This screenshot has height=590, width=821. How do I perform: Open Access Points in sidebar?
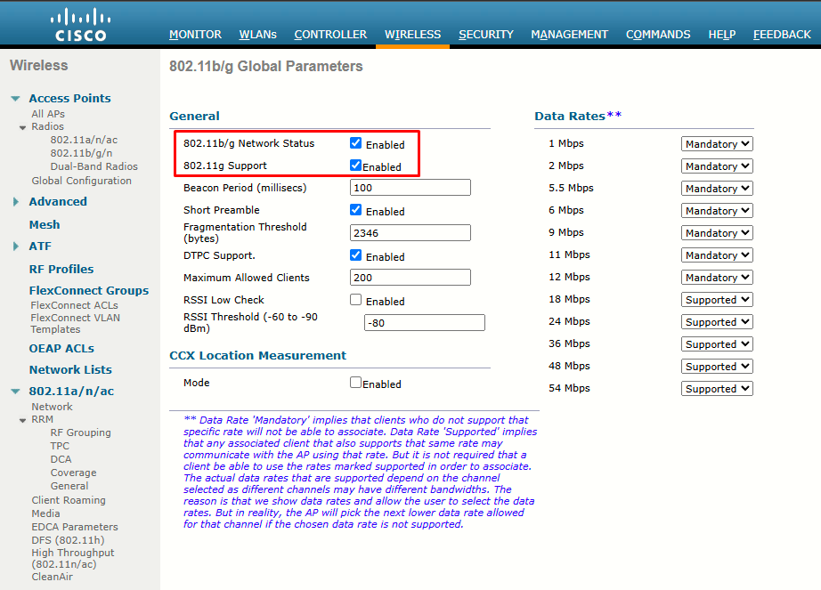69,98
